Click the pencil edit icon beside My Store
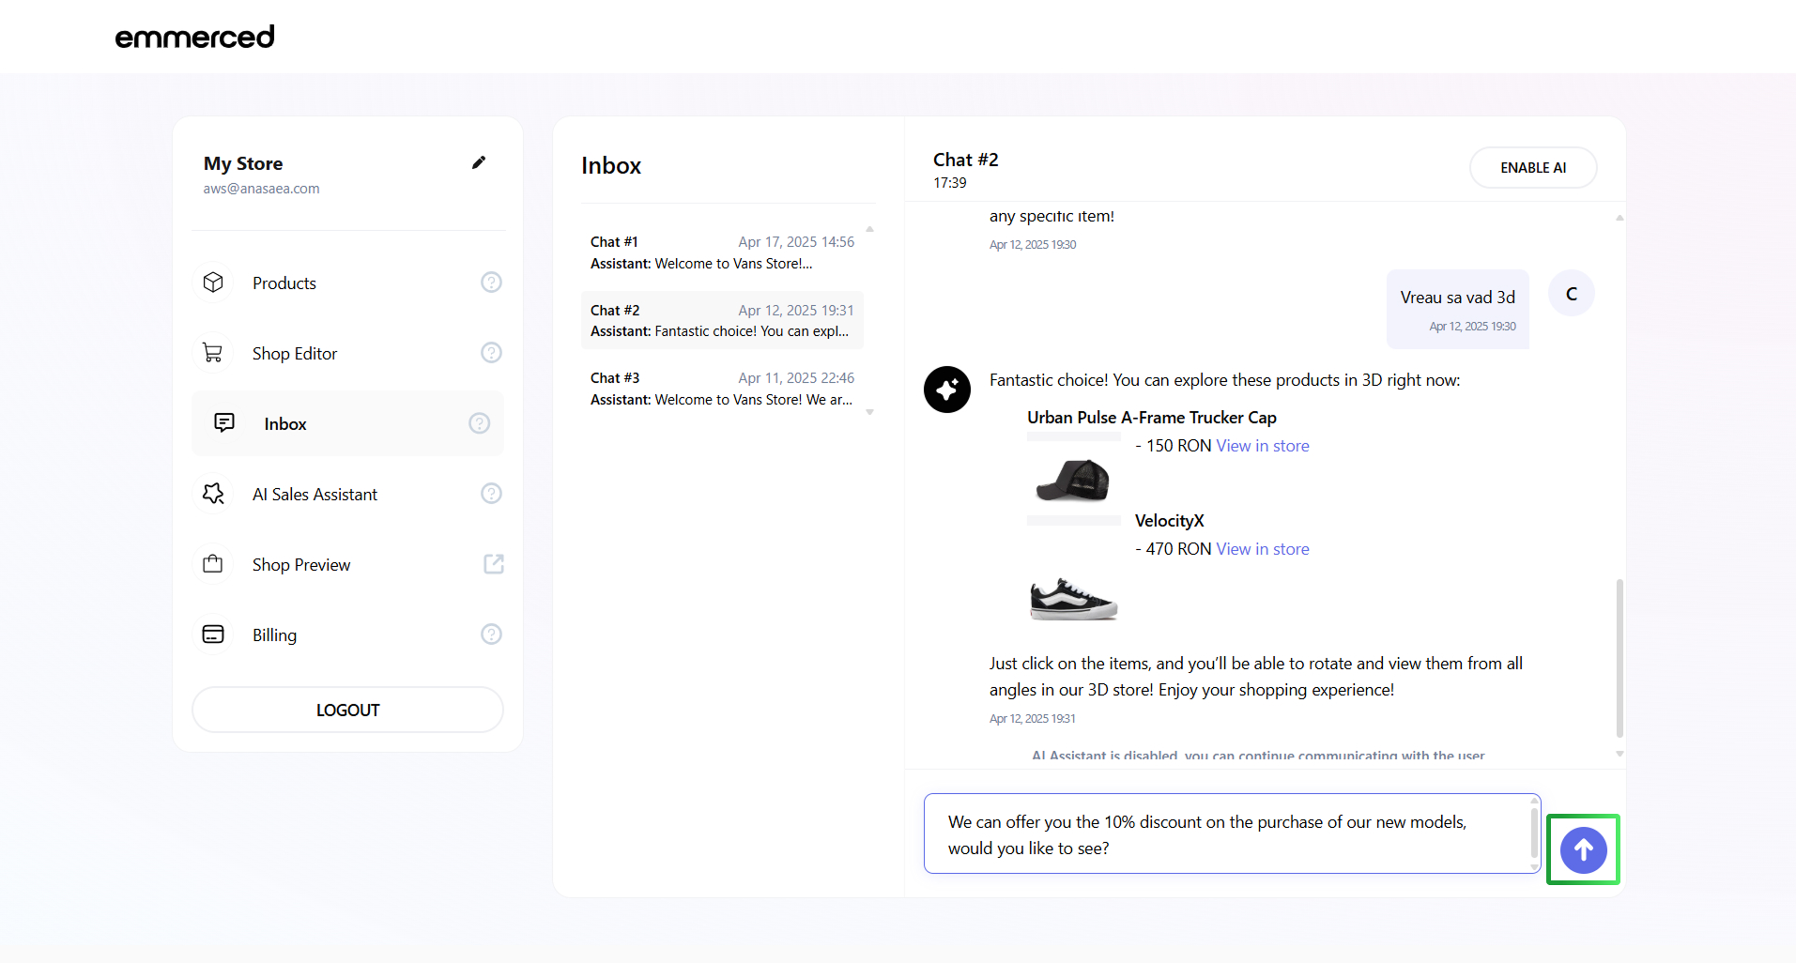The image size is (1796, 963). [x=479, y=162]
